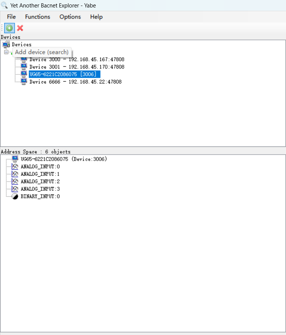Collapse the Devices tree network node

click(6, 52)
